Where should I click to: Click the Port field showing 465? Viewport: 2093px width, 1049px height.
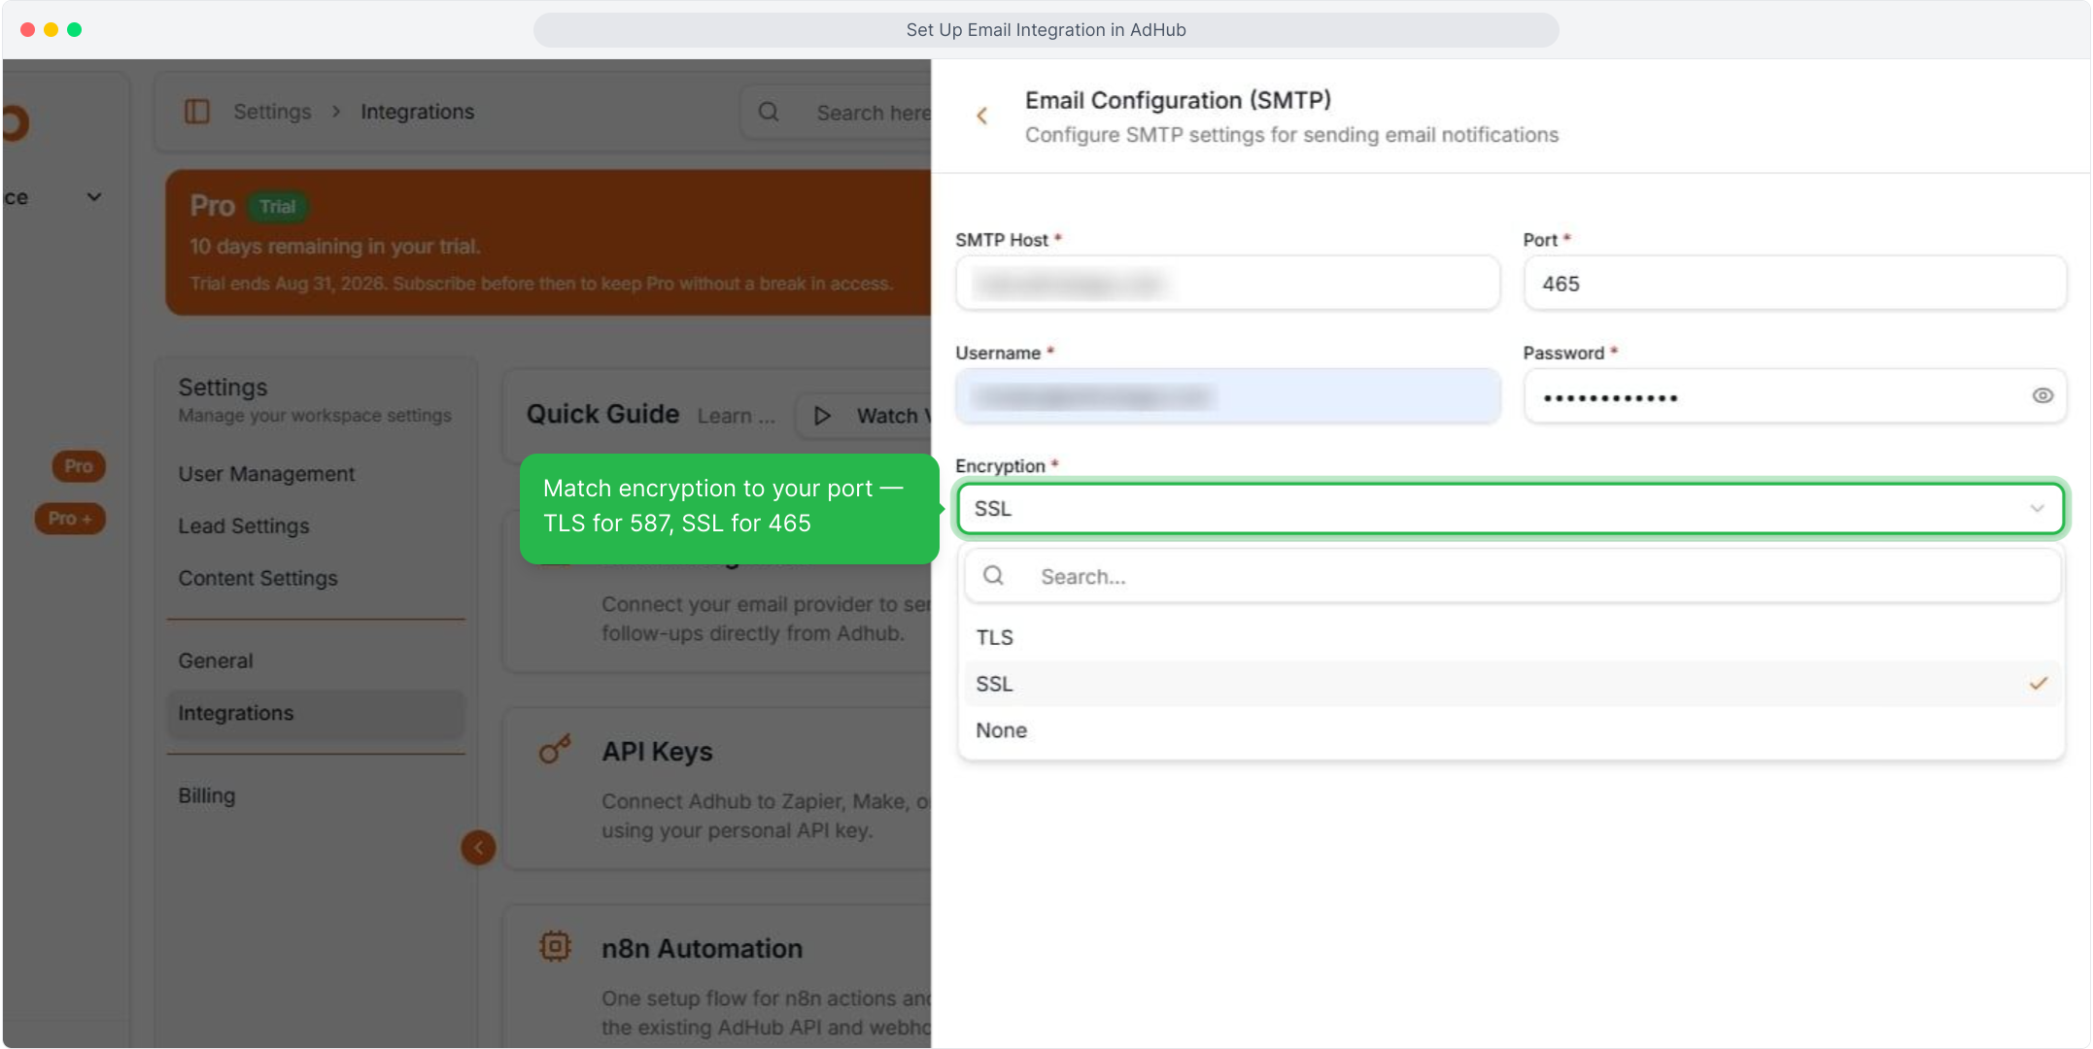point(1794,284)
